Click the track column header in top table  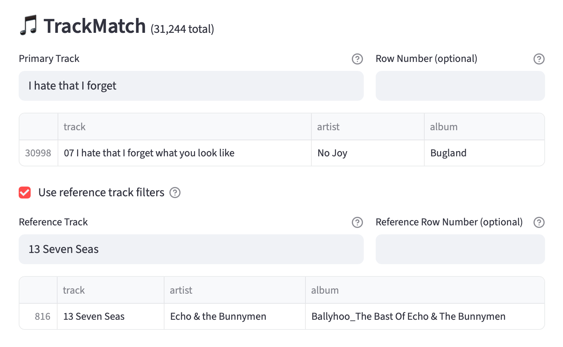pyautogui.click(x=74, y=126)
